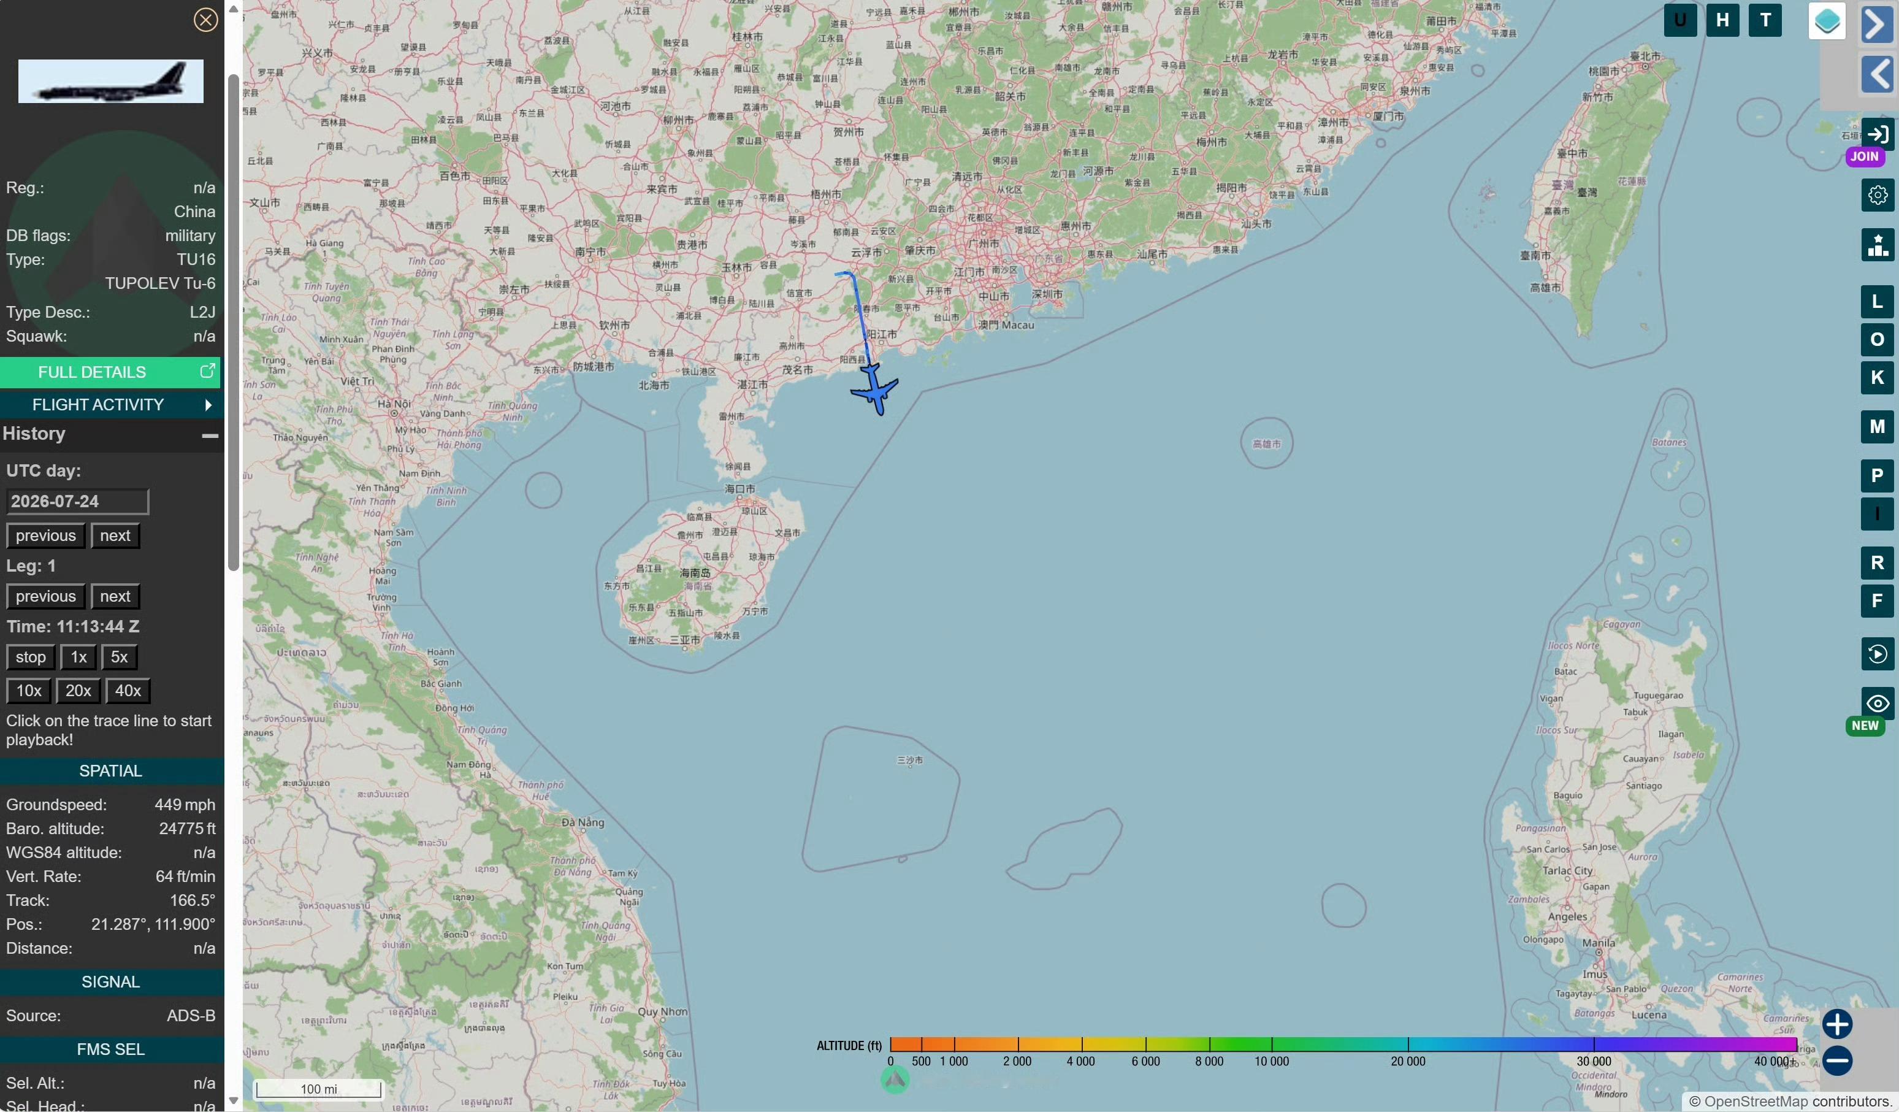Click the right chevron arrow button
Image resolution: width=1899 pixels, height=1112 pixels.
tap(1878, 24)
